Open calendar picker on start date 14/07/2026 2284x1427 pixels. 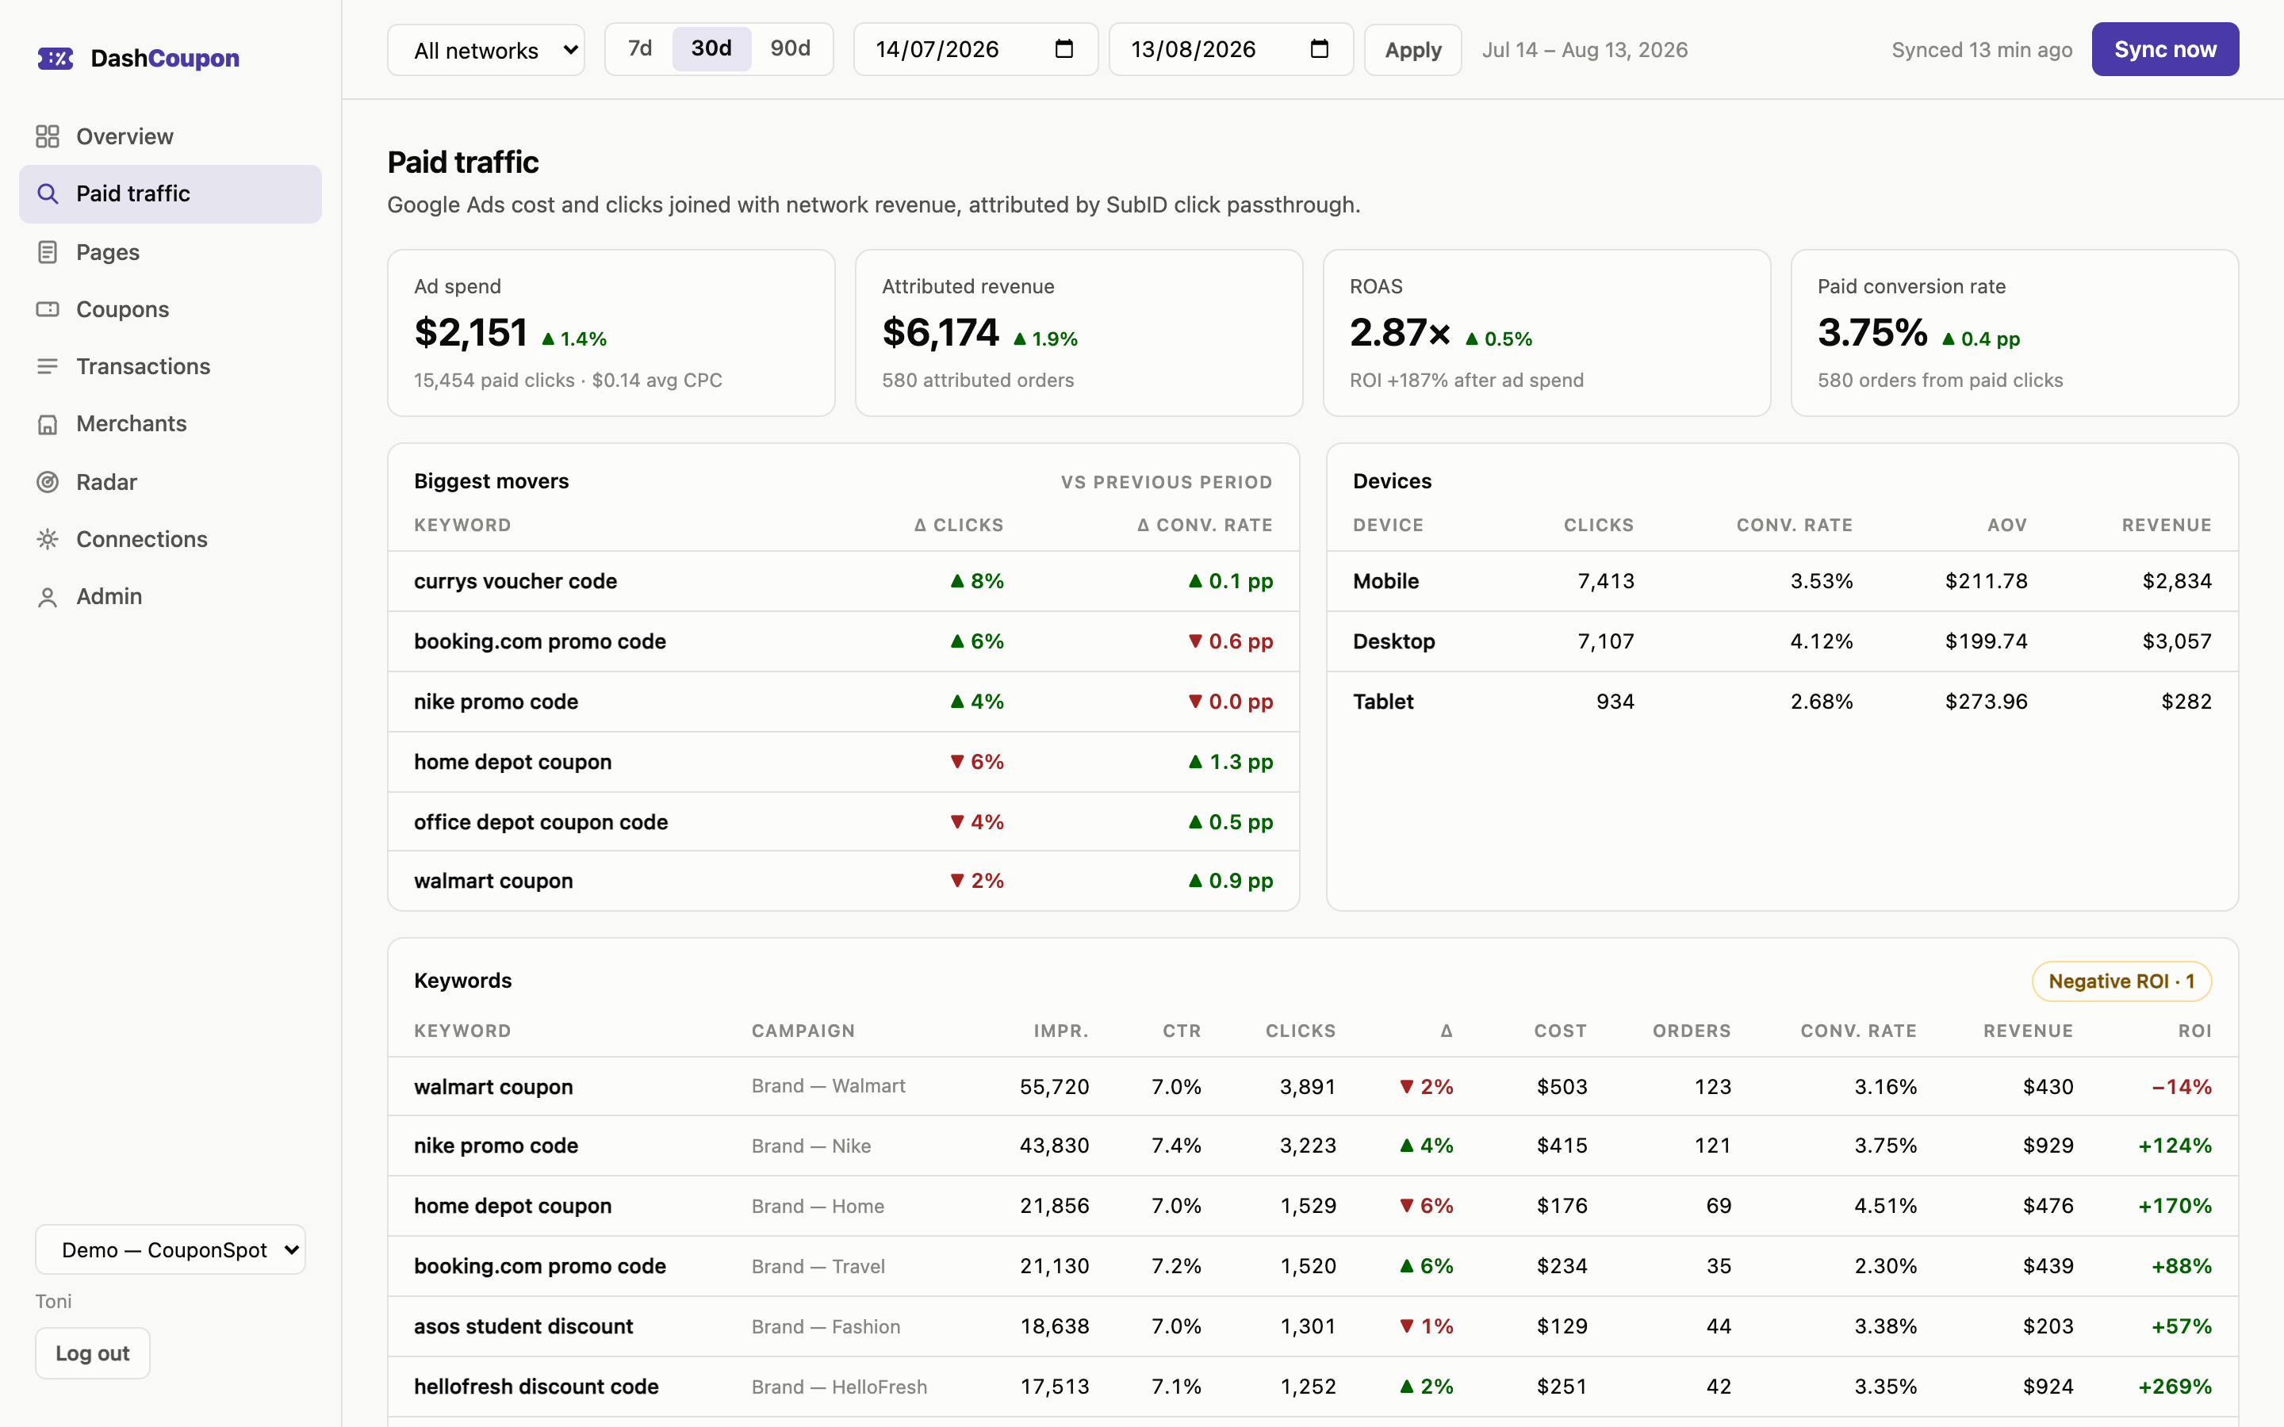(1063, 49)
